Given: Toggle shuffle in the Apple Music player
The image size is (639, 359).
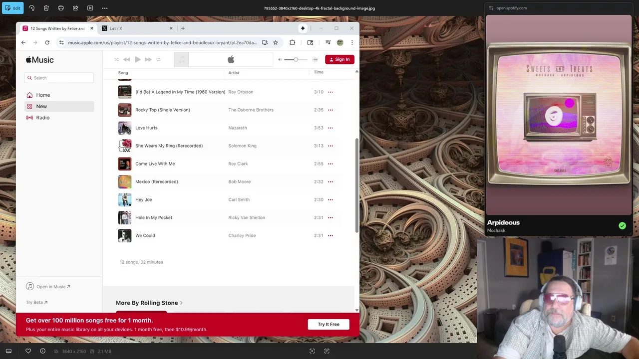Looking at the screenshot, I should pyautogui.click(x=116, y=59).
